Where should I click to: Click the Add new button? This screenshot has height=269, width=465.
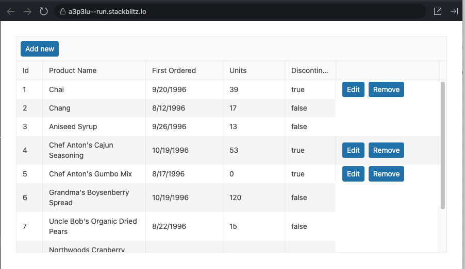coord(40,49)
